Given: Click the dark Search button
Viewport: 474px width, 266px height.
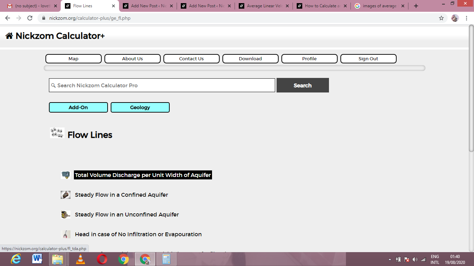Looking at the screenshot, I should 303,85.
